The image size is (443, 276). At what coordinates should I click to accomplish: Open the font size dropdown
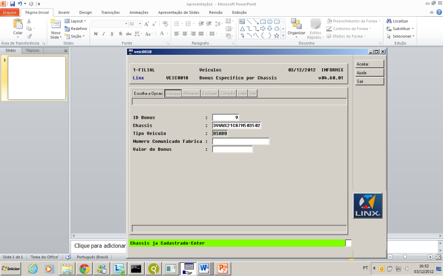click(x=140, y=24)
